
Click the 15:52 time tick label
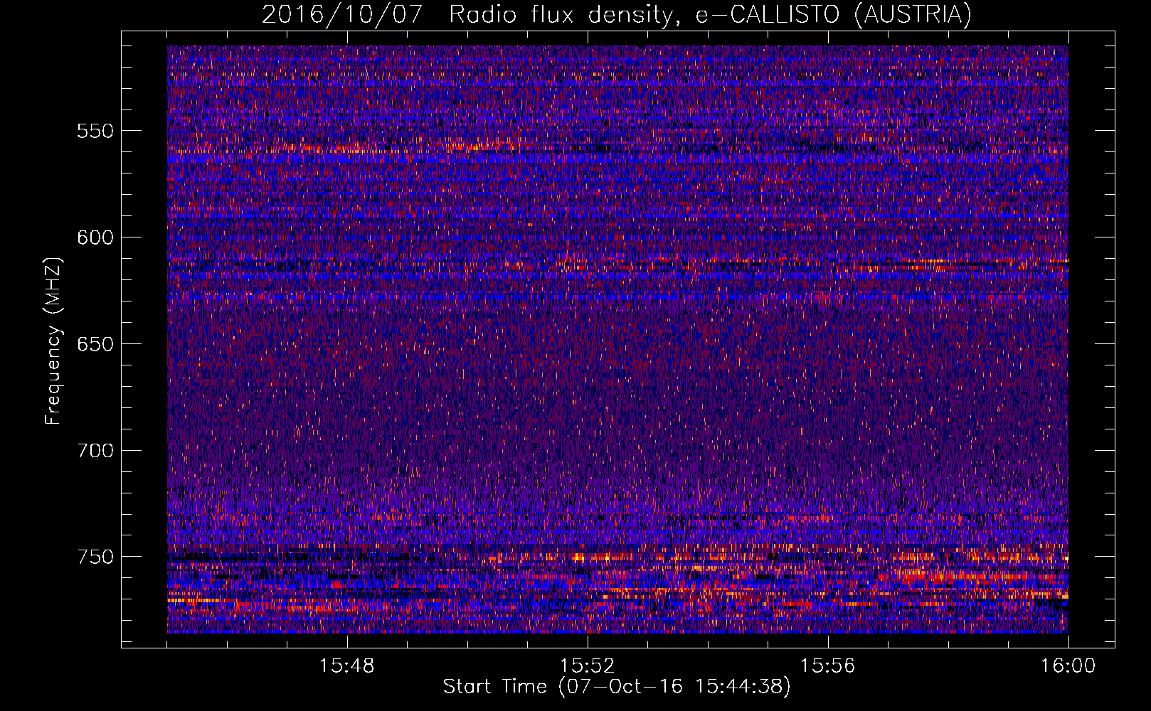588,666
